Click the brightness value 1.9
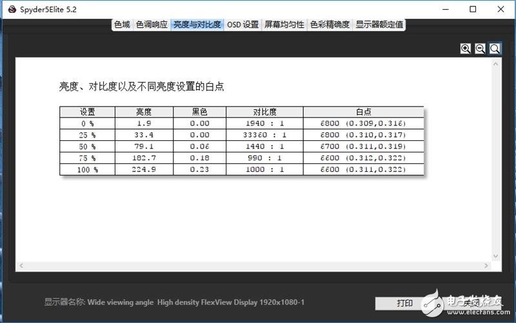Screen dimensions: 516x323 tap(144, 123)
